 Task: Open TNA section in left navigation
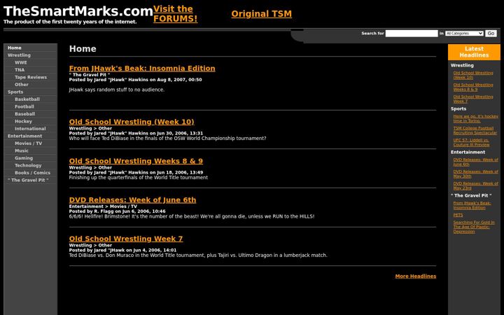(20, 70)
